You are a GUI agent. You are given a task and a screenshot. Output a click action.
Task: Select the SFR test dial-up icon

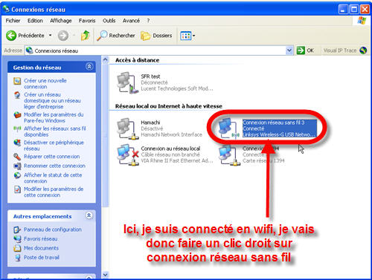(127, 82)
